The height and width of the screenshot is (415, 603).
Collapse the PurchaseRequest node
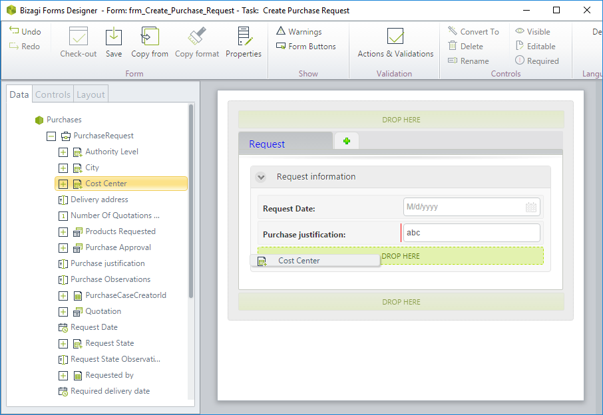51,136
